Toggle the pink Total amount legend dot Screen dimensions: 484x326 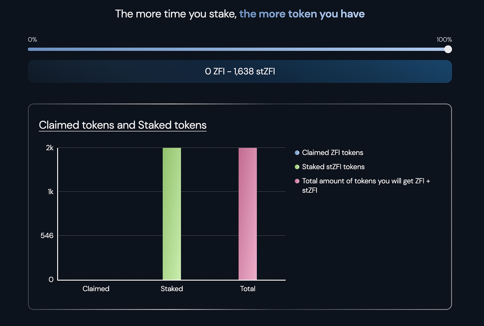pyautogui.click(x=297, y=181)
